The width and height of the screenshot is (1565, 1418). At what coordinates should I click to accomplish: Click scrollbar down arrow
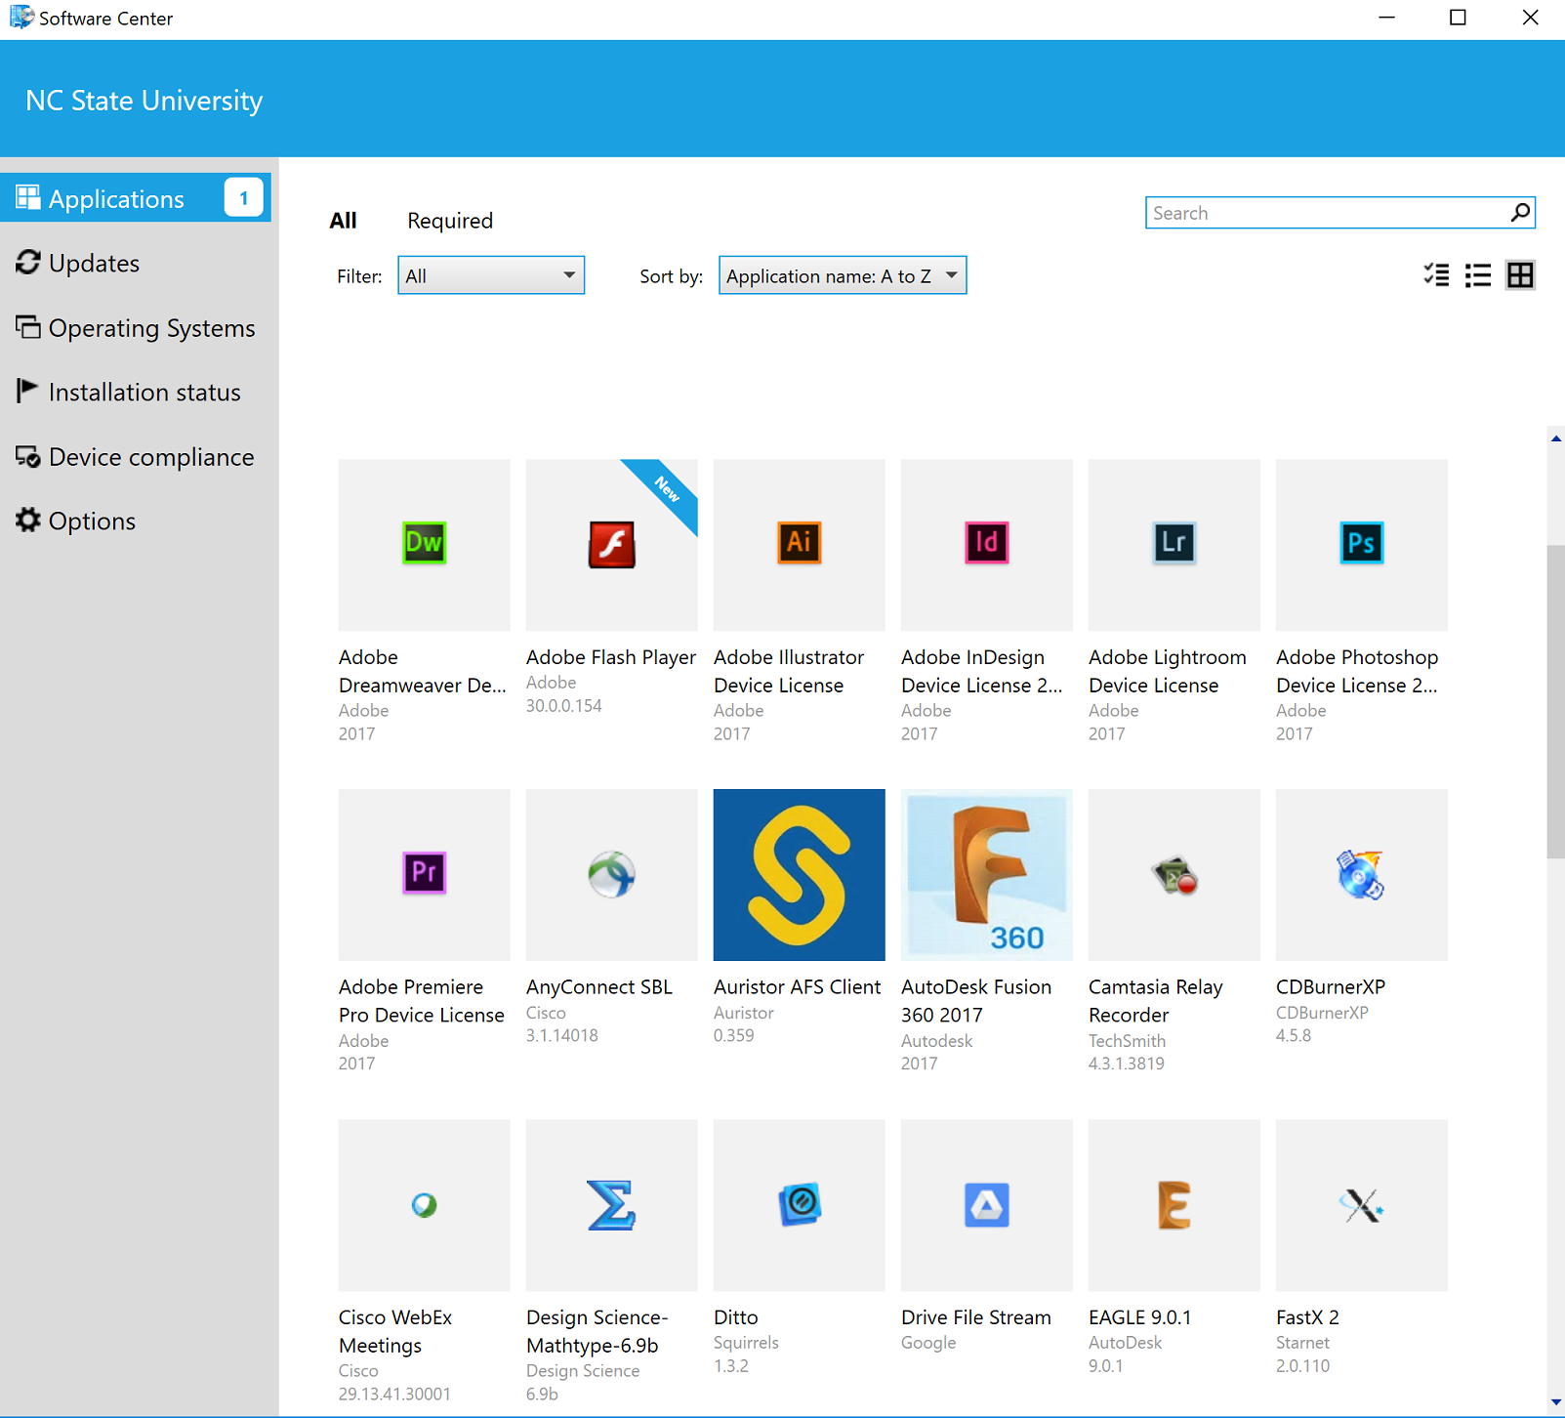(x=1556, y=1402)
